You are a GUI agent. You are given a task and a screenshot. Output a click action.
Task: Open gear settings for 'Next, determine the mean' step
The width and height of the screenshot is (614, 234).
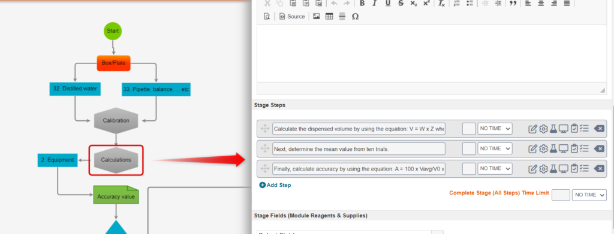tap(543, 148)
